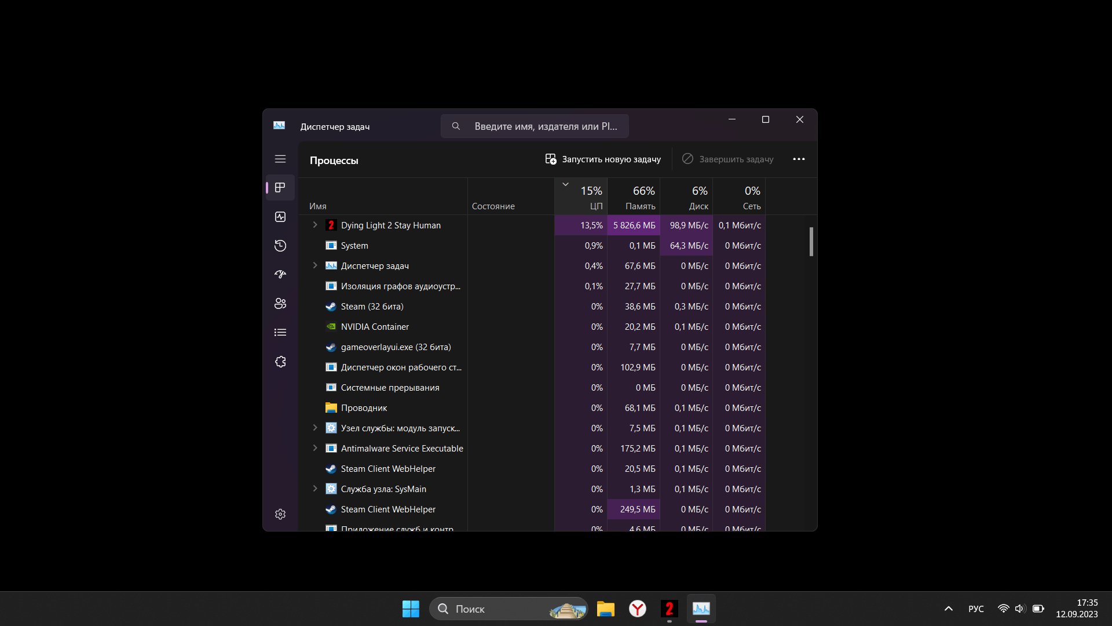Open Yandex Browser from the taskbar
This screenshot has height=626, width=1112.
coord(638,609)
